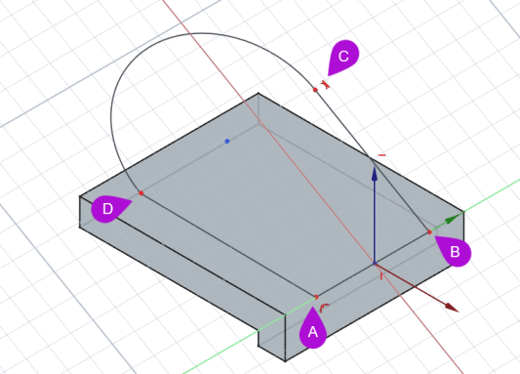The image size is (520, 374).
Task: Select the red sketch point beside marker D
Action: click(140, 192)
